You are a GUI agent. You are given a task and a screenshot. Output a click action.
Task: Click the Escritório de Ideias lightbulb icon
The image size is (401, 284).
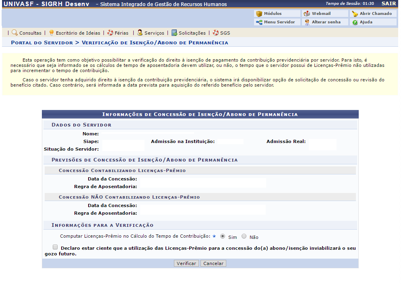pos(52,33)
